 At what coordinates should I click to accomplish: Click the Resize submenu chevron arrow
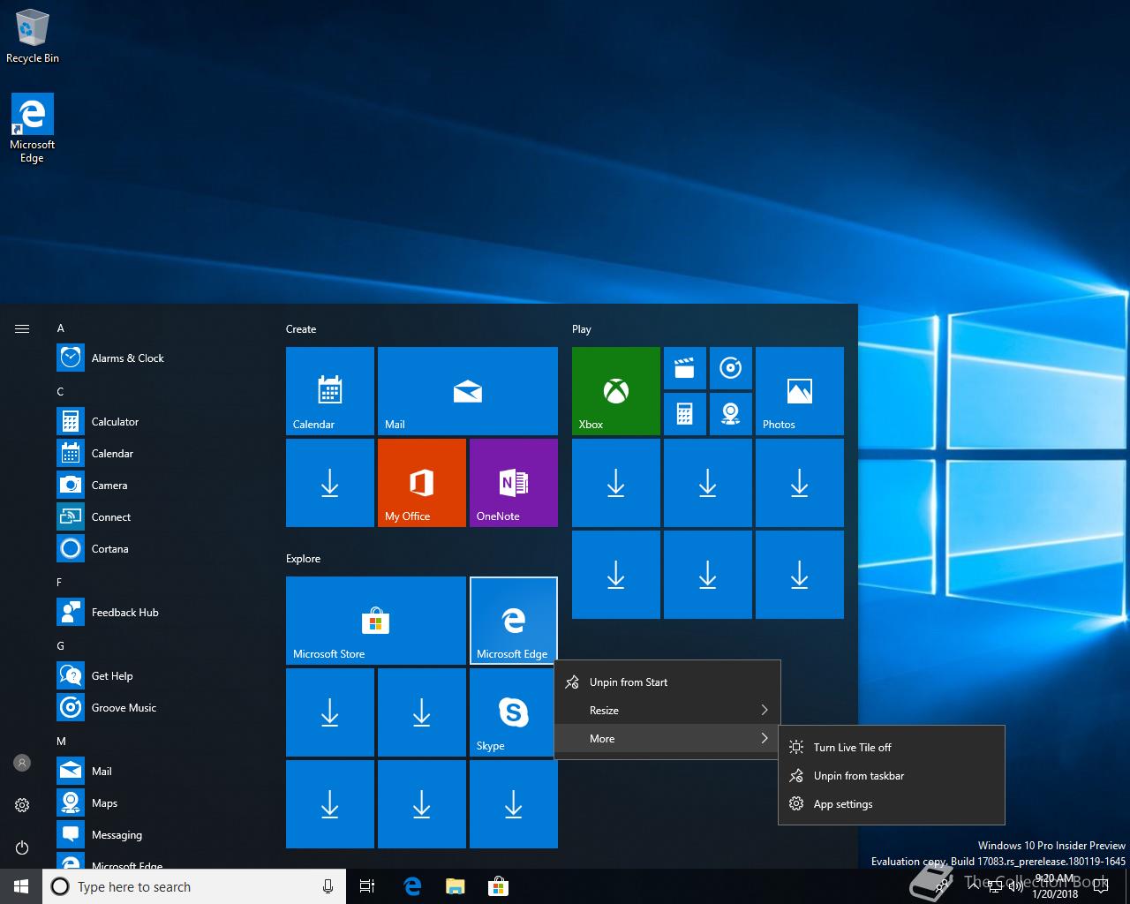click(765, 711)
